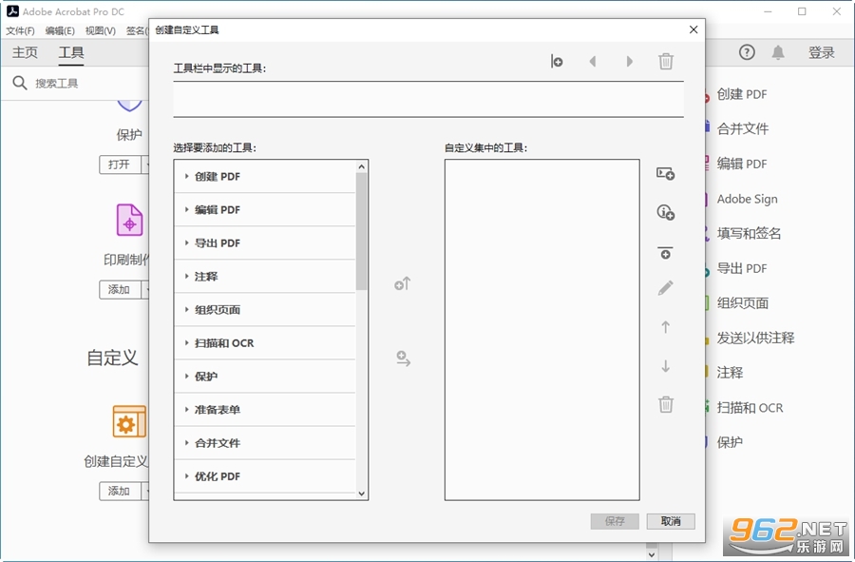Click the add to toolbar up-arrow icon

(403, 283)
